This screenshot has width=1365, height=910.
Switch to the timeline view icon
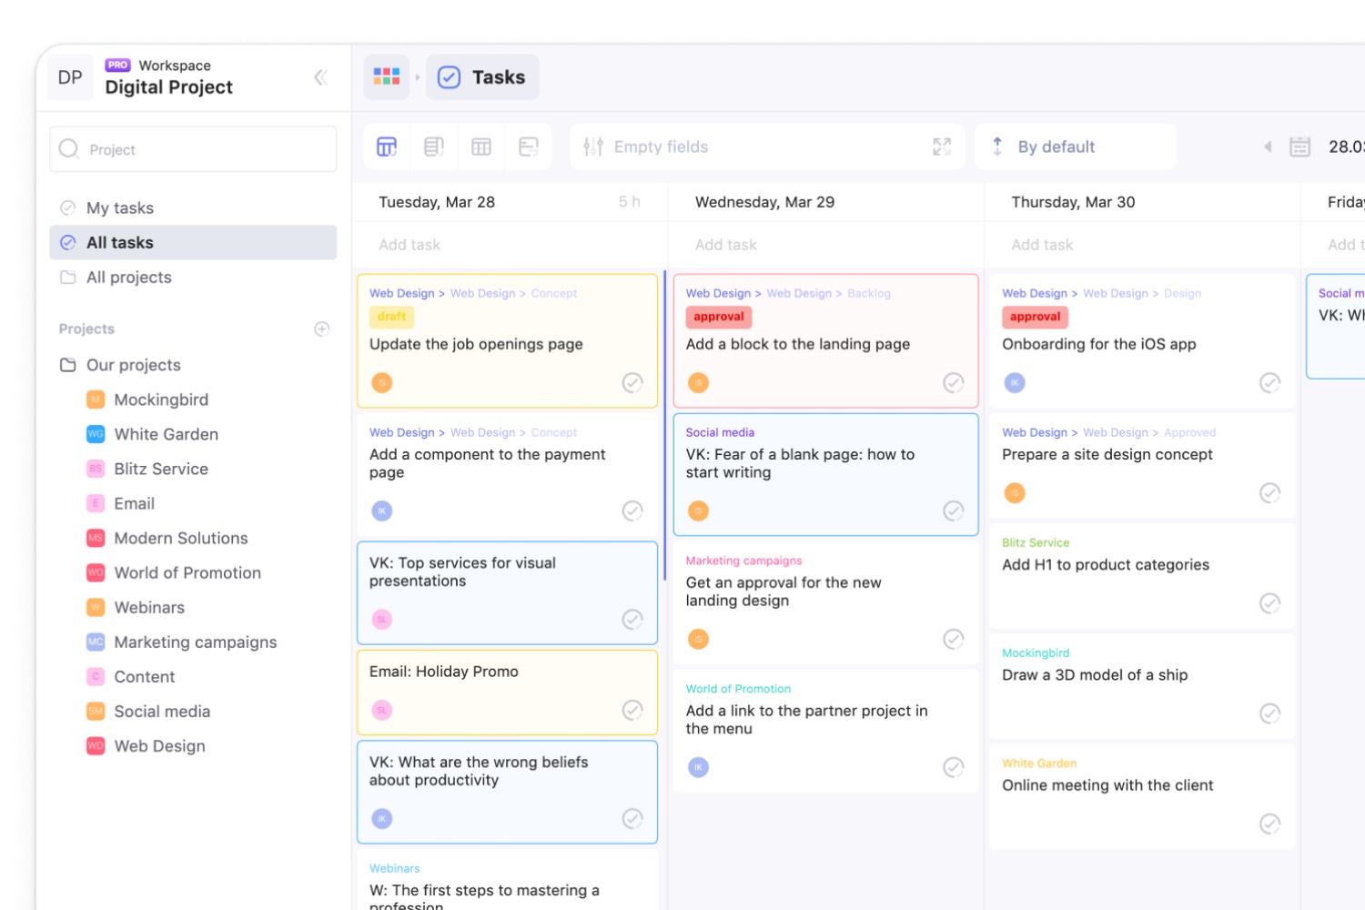coord(529,147)
